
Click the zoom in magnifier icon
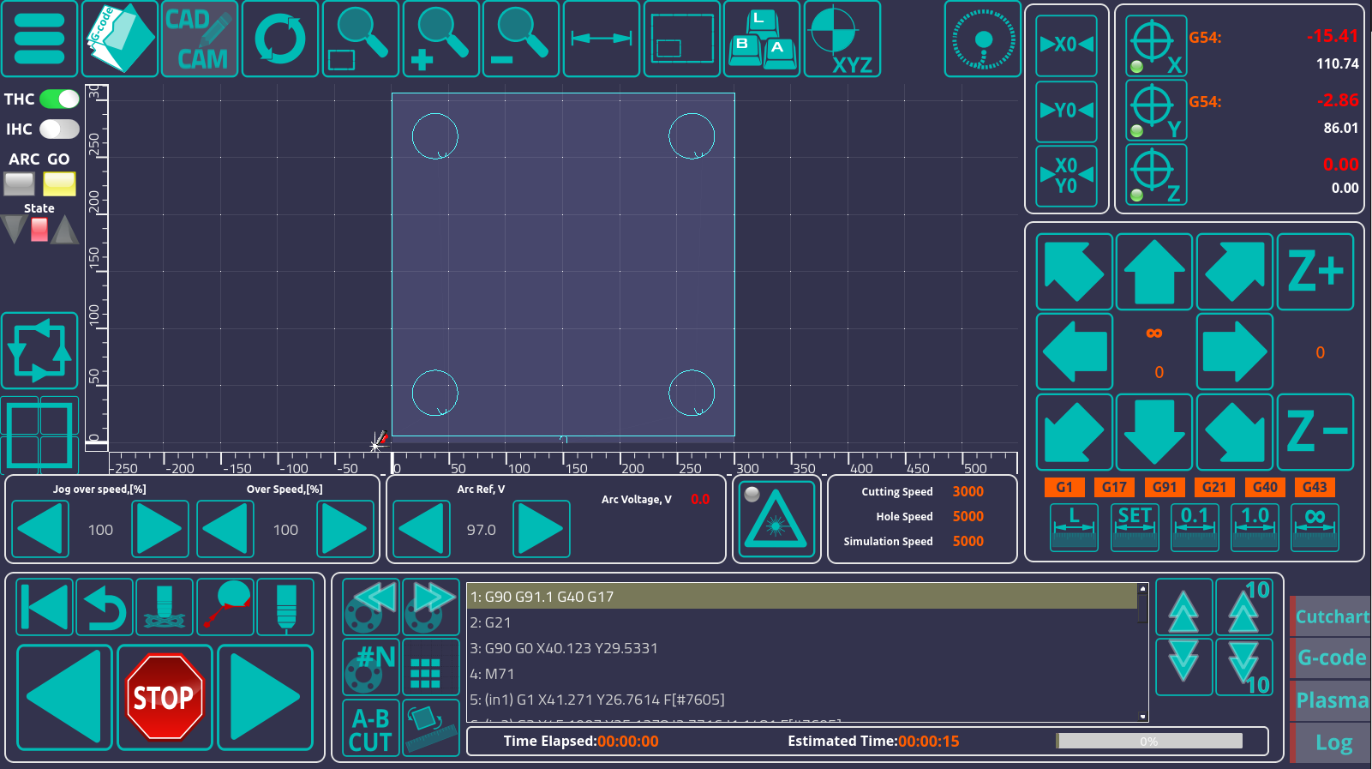[440, 39]
